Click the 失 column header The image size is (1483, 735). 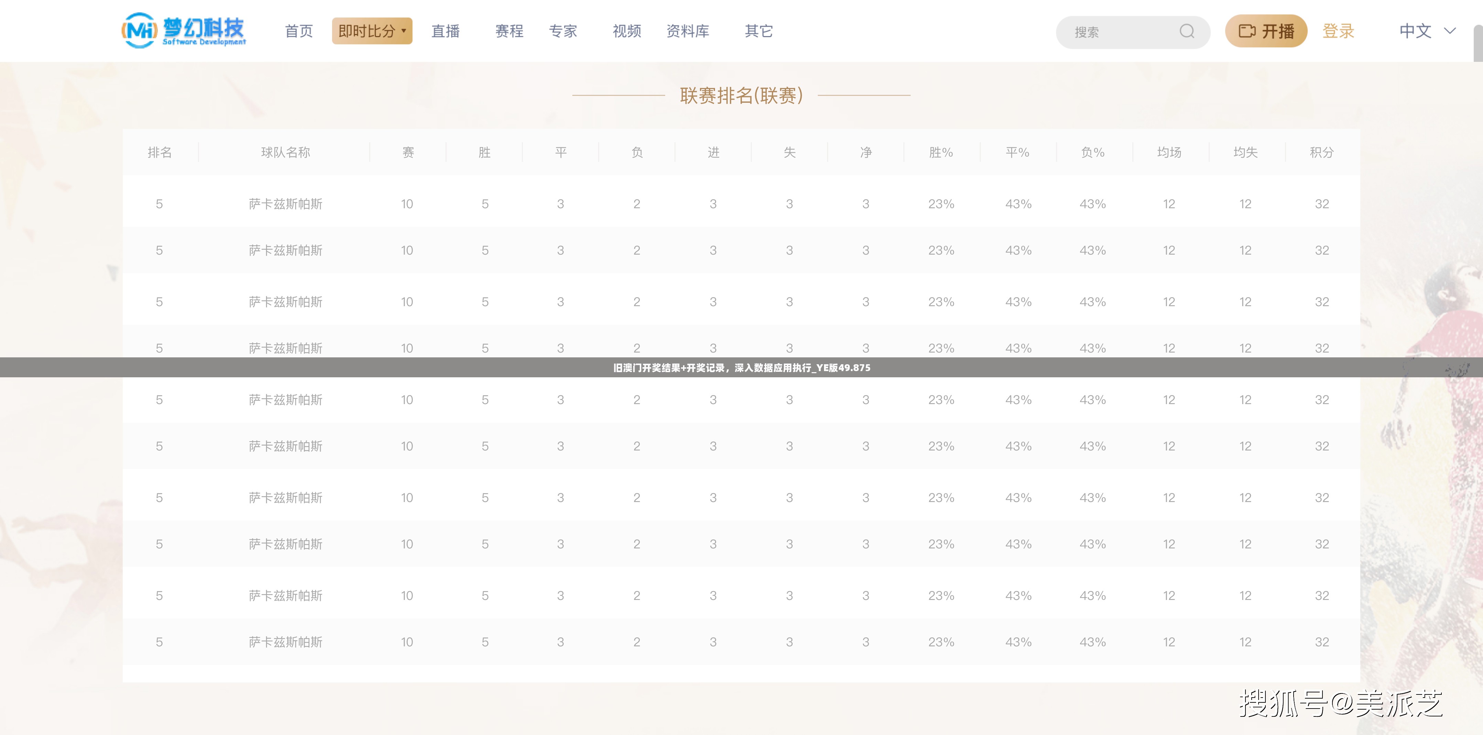pyautogui.click(x=789, y=153)
